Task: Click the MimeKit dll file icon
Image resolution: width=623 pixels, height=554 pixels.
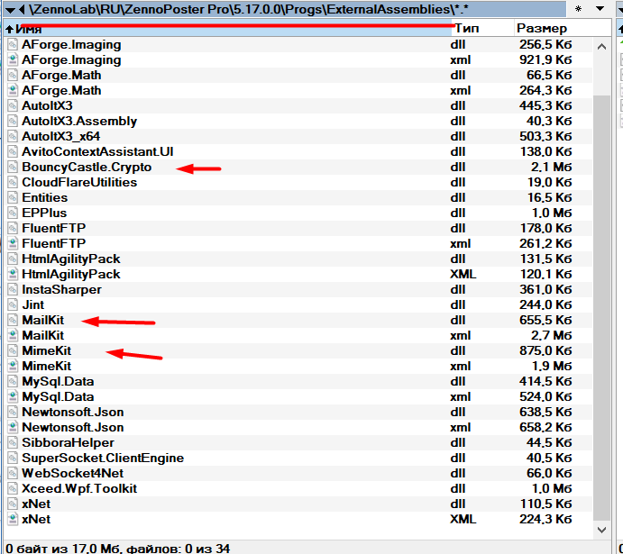Action: pyautogui.click(x=13, y=350)
